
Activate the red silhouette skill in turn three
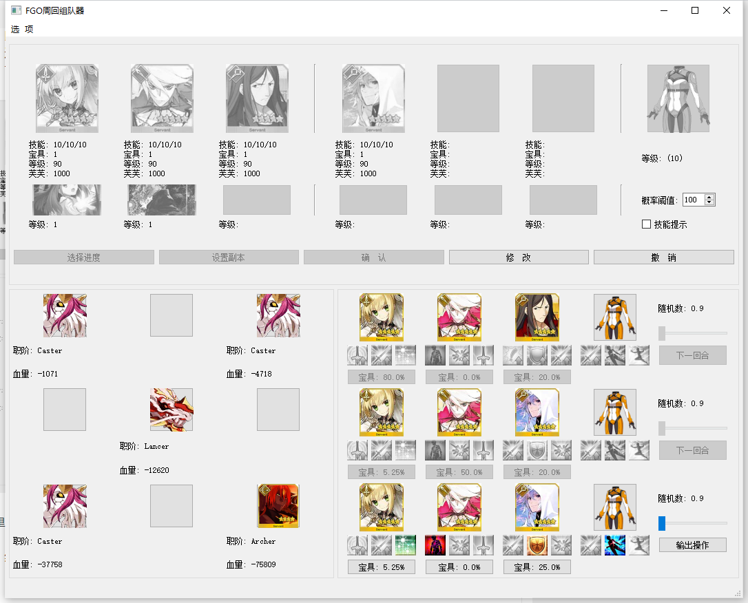click(x=435, y=545)
